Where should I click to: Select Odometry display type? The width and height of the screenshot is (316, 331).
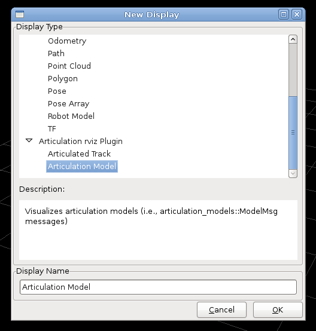click(67, 41)
